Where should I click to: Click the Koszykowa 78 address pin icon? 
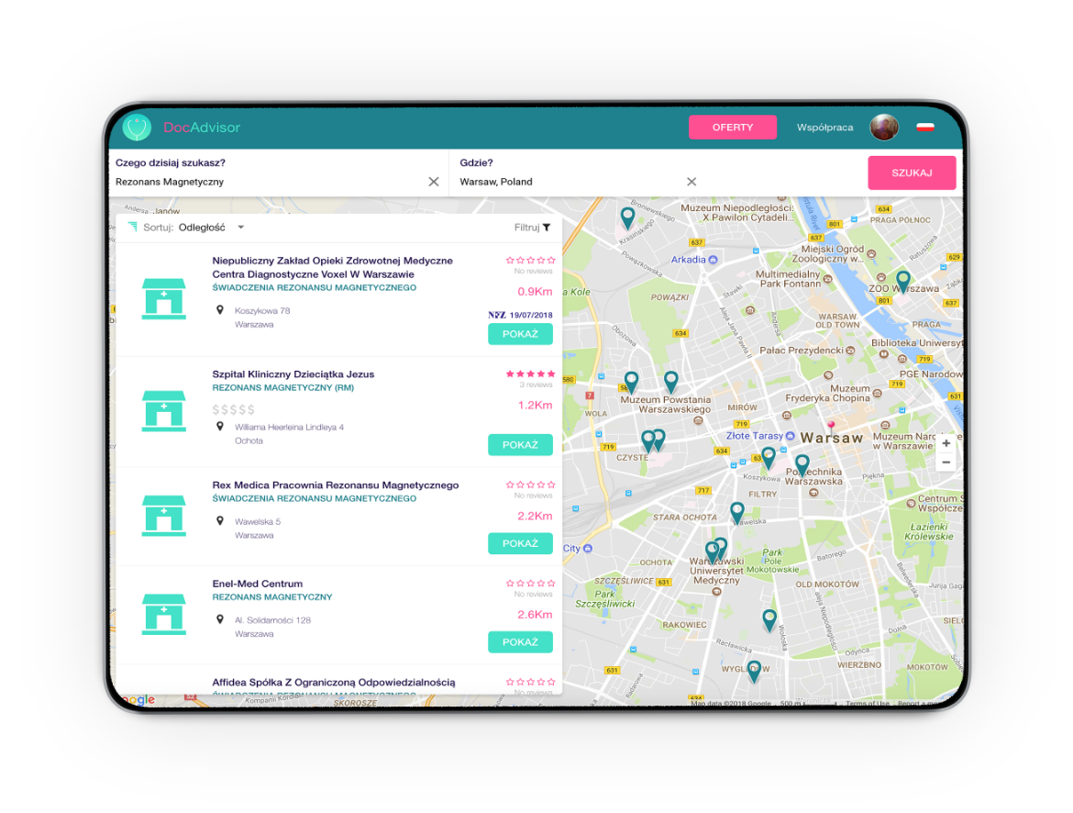(220, 310)
